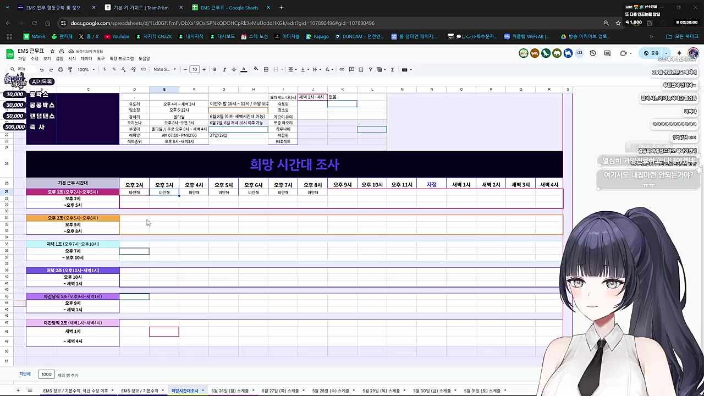Insert a link with the link icon
The width and height of the screenshot is (704, 396).
342,70
